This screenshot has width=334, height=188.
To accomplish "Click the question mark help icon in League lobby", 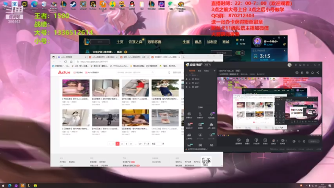I will (x=125, y=52).
